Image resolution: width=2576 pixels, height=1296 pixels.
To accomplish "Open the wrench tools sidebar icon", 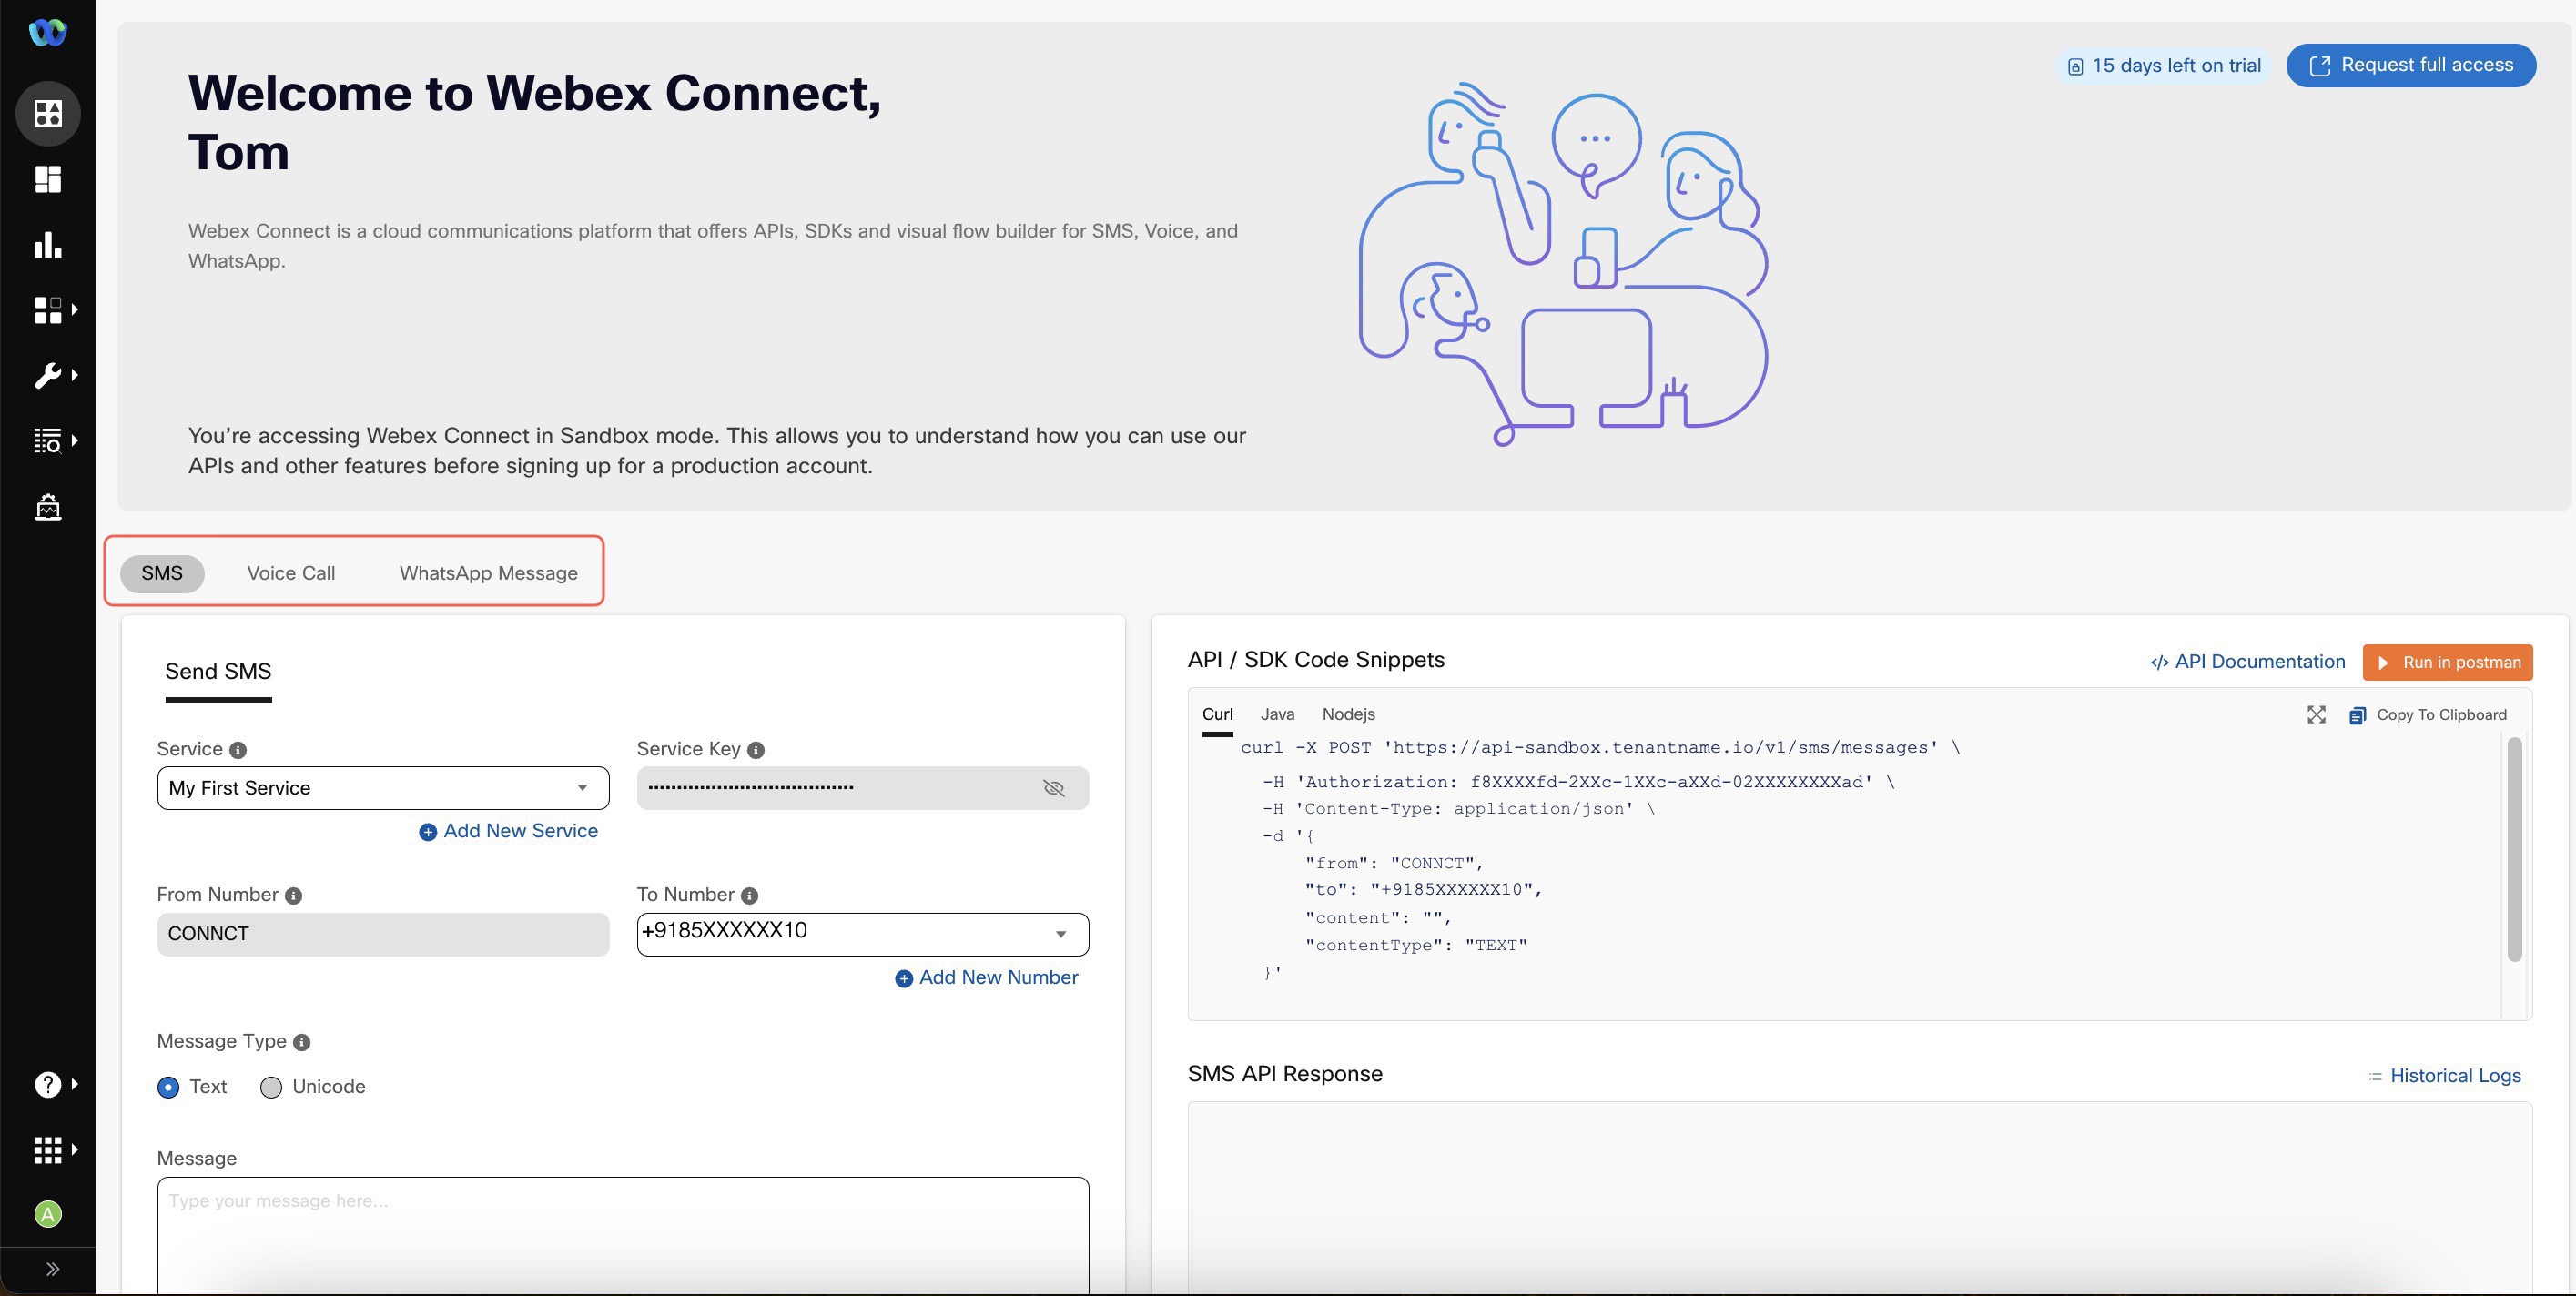I will coord(48,375).
